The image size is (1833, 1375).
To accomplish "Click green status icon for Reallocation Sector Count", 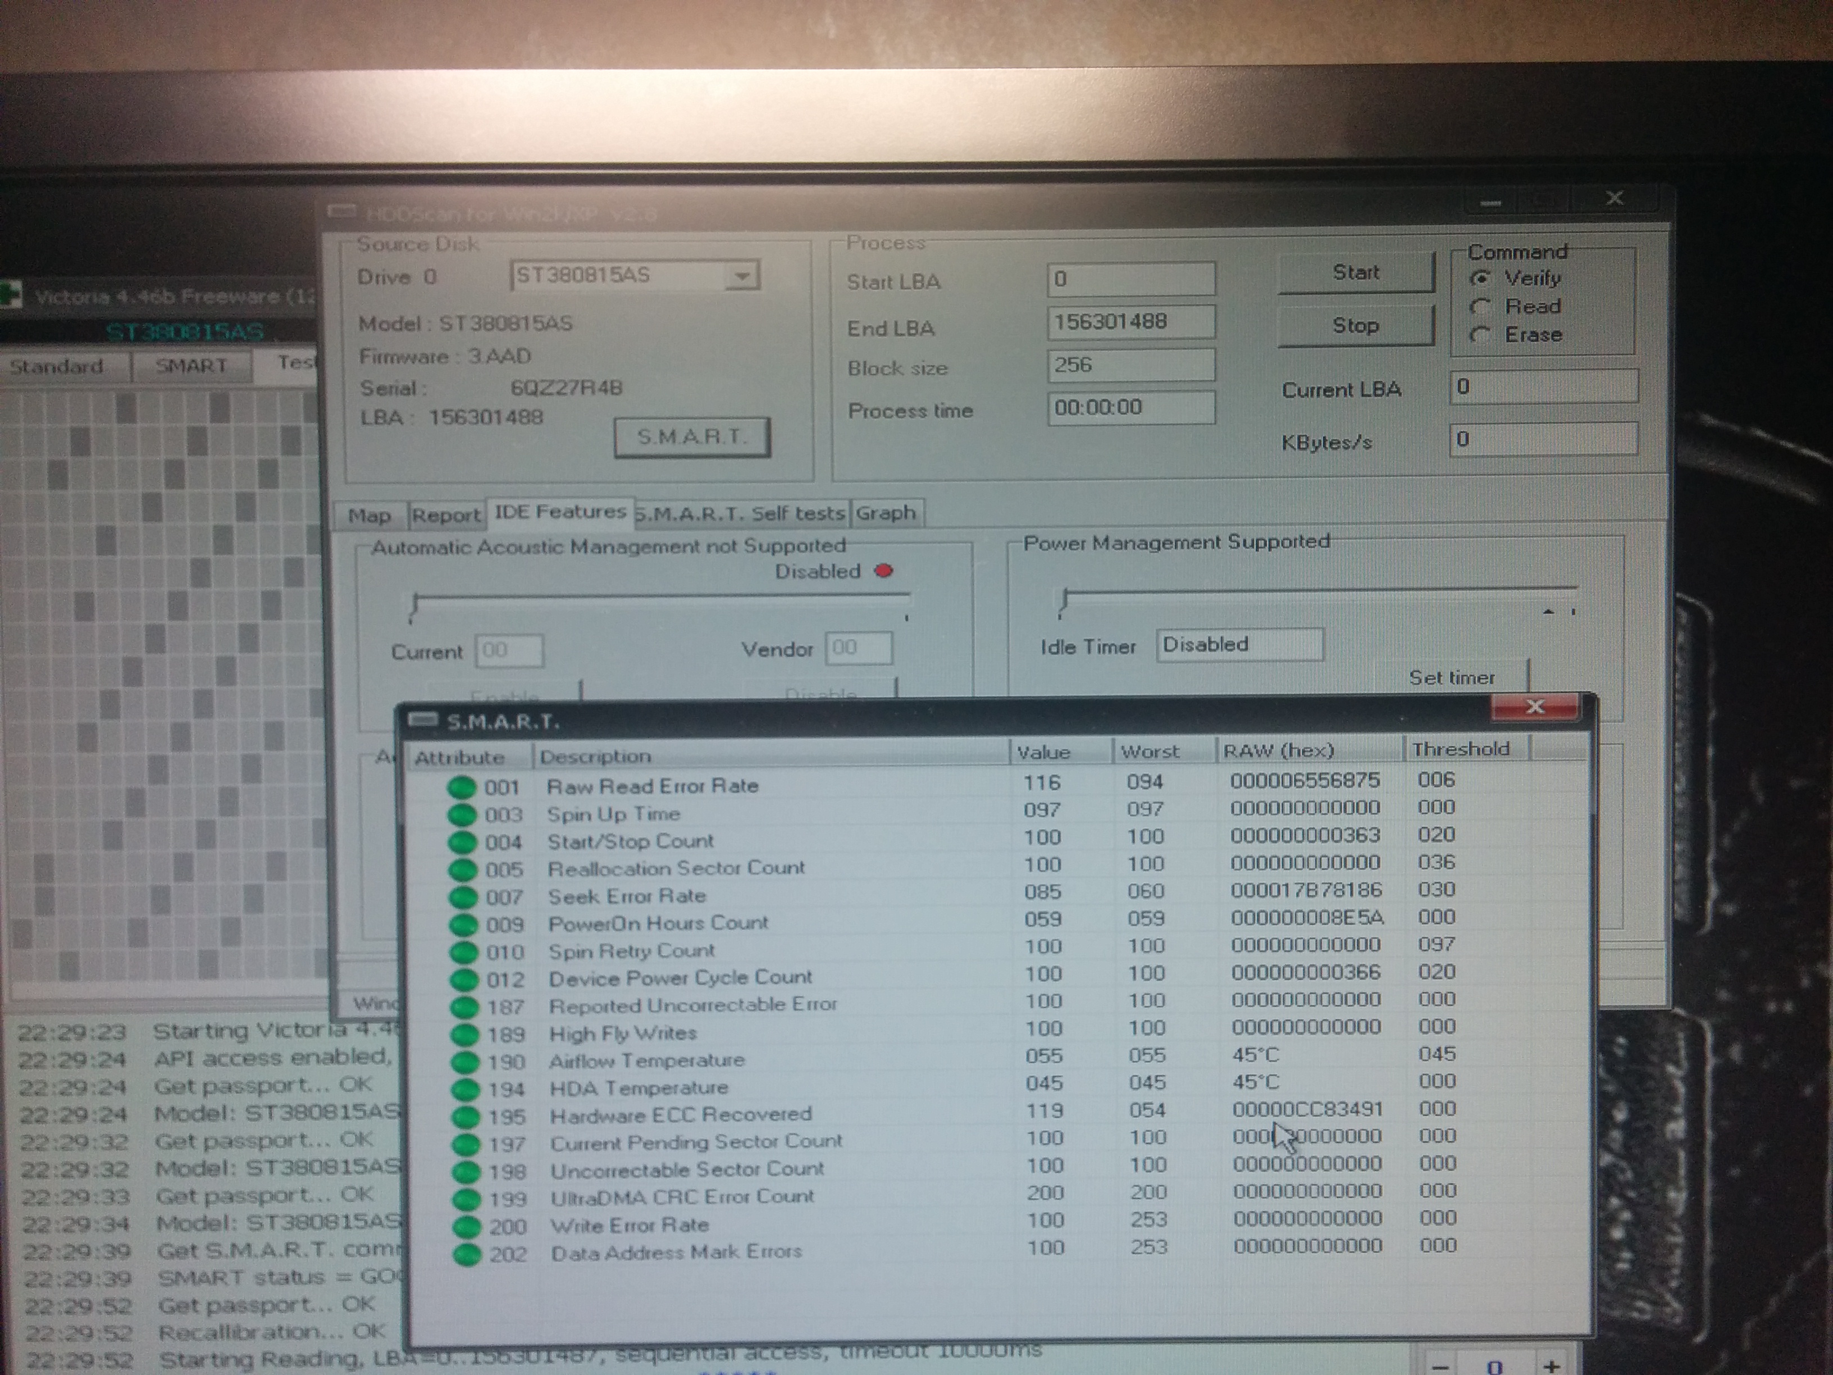I will click(462, 870).
